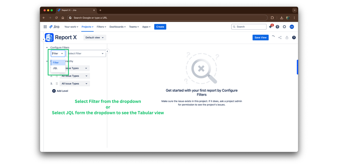
Task: Collapse the Configure Filters section
Action: click(x=47, y=48)
